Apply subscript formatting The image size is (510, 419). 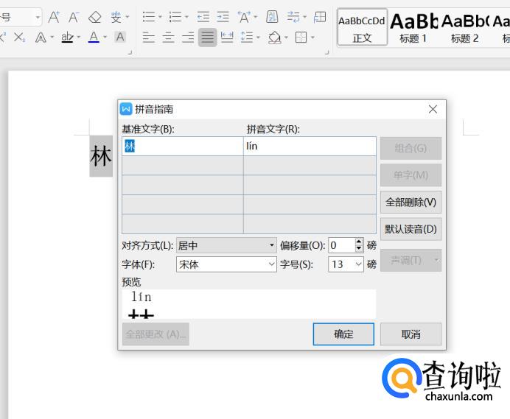click(19, 38)
